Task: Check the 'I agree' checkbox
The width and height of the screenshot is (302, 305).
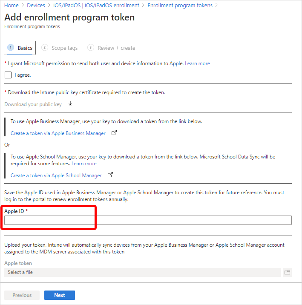Action: point(8,75)
